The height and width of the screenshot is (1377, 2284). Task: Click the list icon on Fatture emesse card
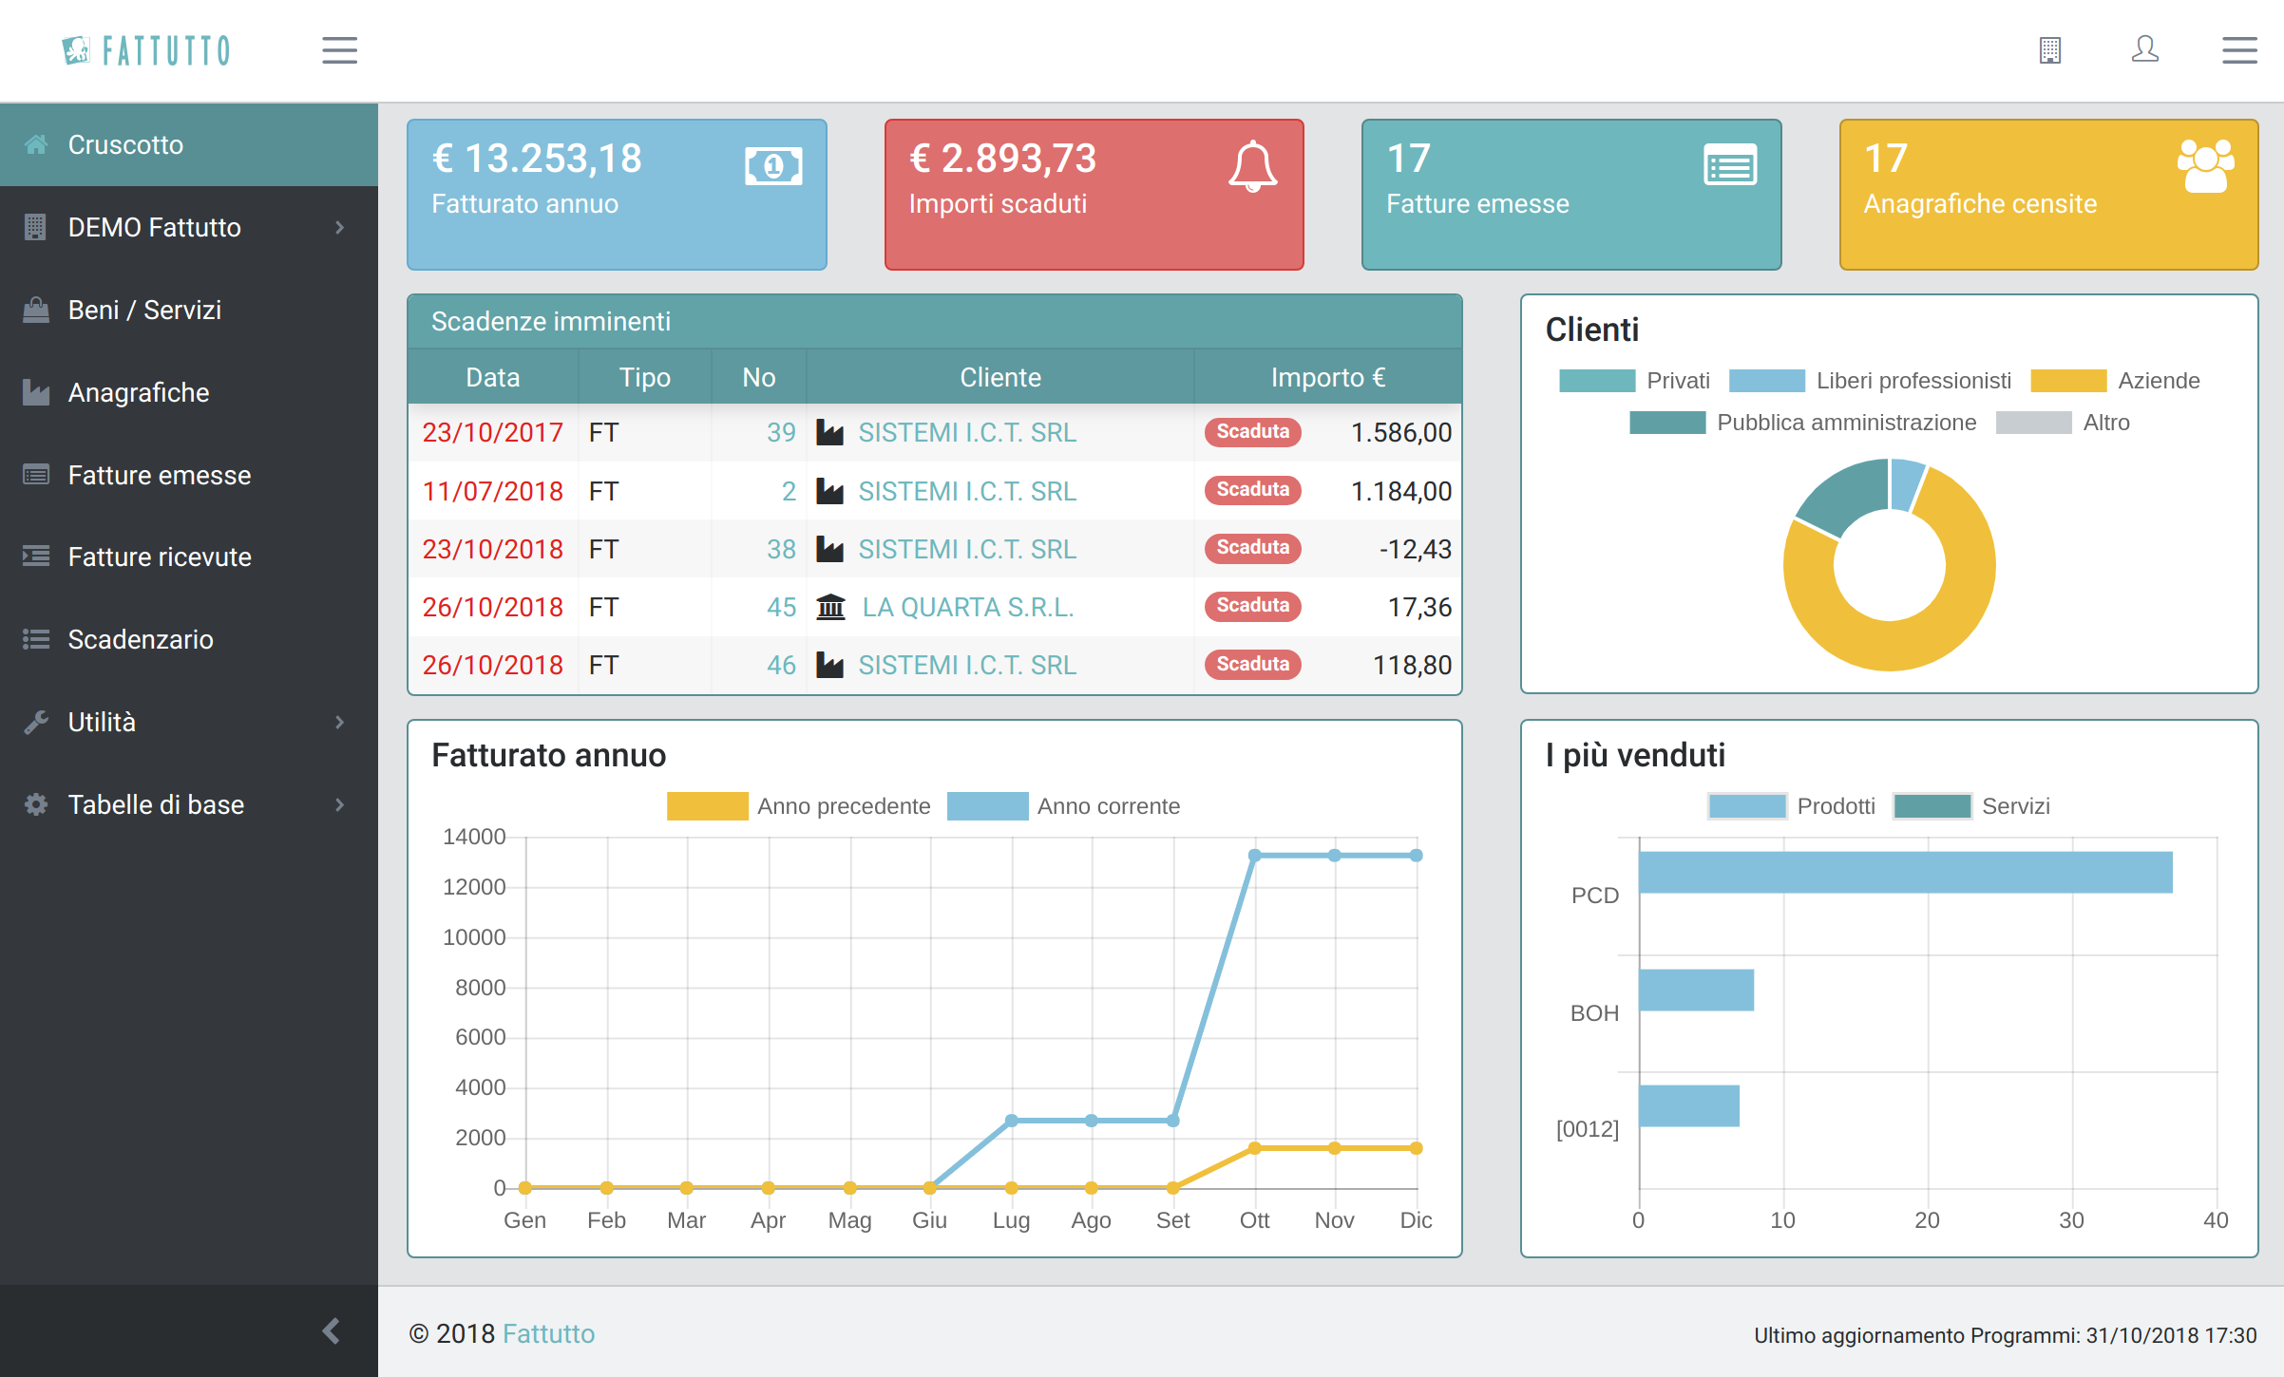tap(1730, 166)
